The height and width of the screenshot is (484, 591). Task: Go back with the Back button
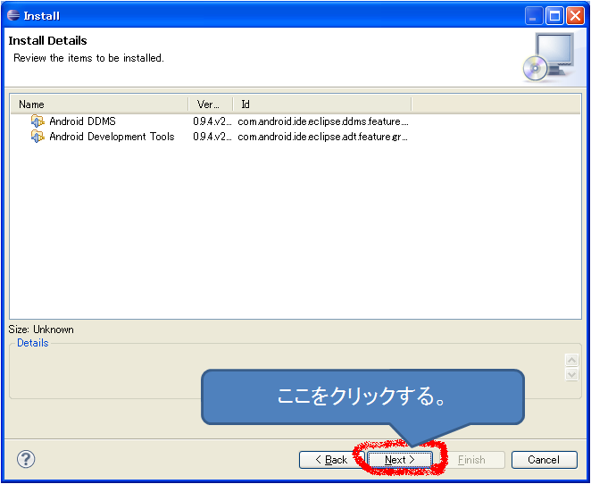(331, 460)
